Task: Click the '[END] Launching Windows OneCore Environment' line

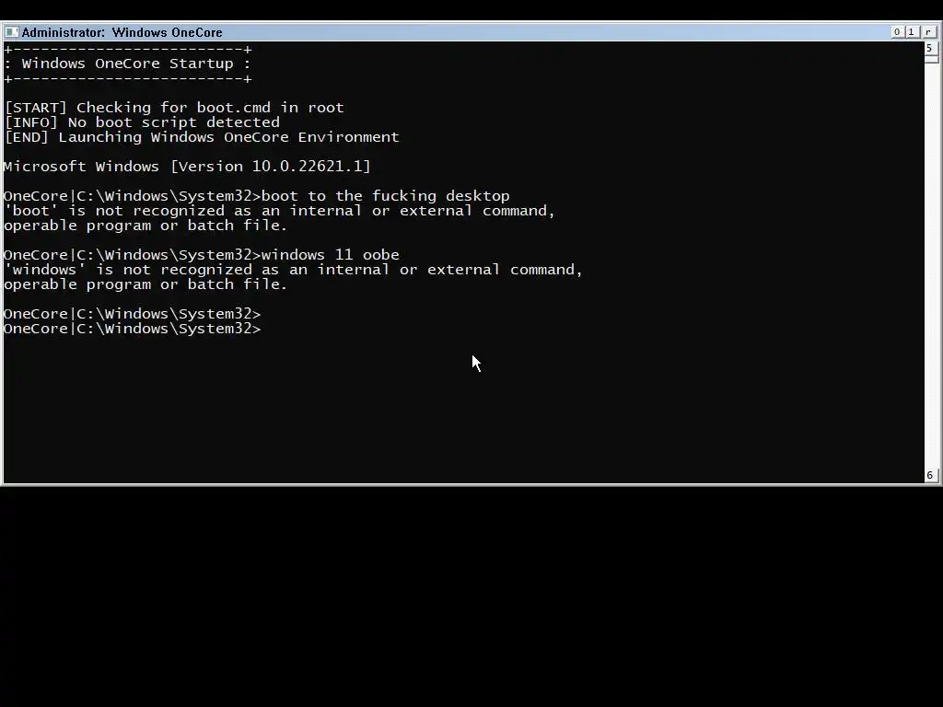Action: coord(202,137)
